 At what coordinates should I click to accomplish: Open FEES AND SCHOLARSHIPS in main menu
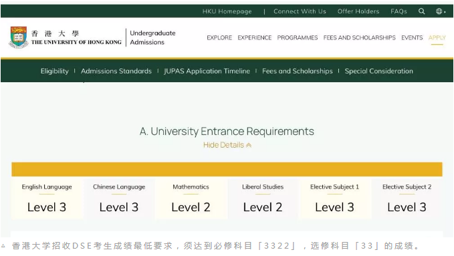coord(359,37)
